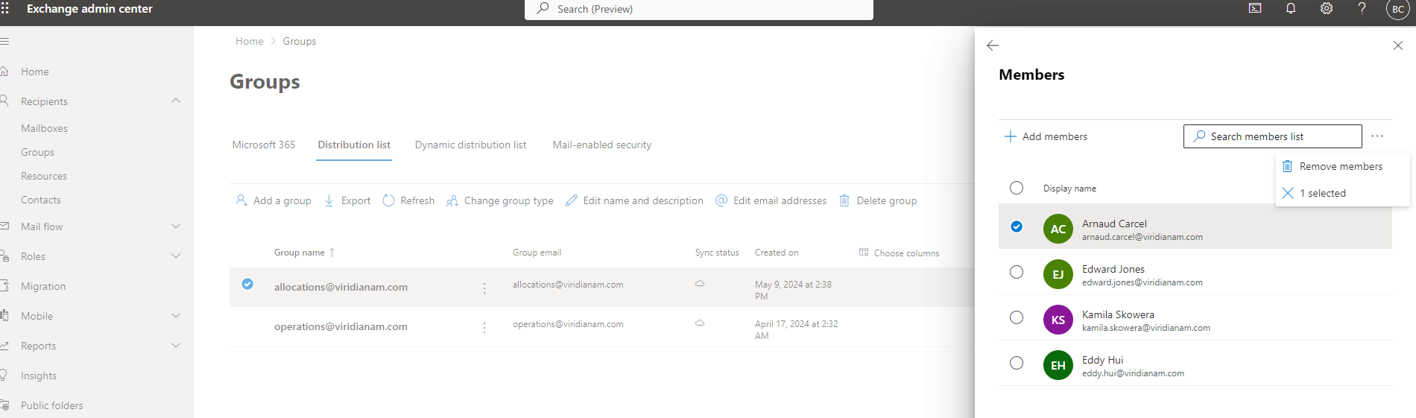This screenshot has width=1416, height=418.
Task: Click the back arrow in Members panel
Action: [993, 45]
